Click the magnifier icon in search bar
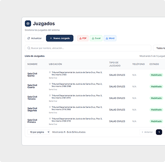This screenshot has width=165, height=162. click(29, 48)
